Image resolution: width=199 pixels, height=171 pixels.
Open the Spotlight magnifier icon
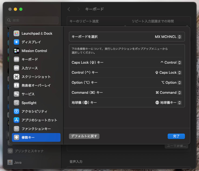tap(16, 103)
